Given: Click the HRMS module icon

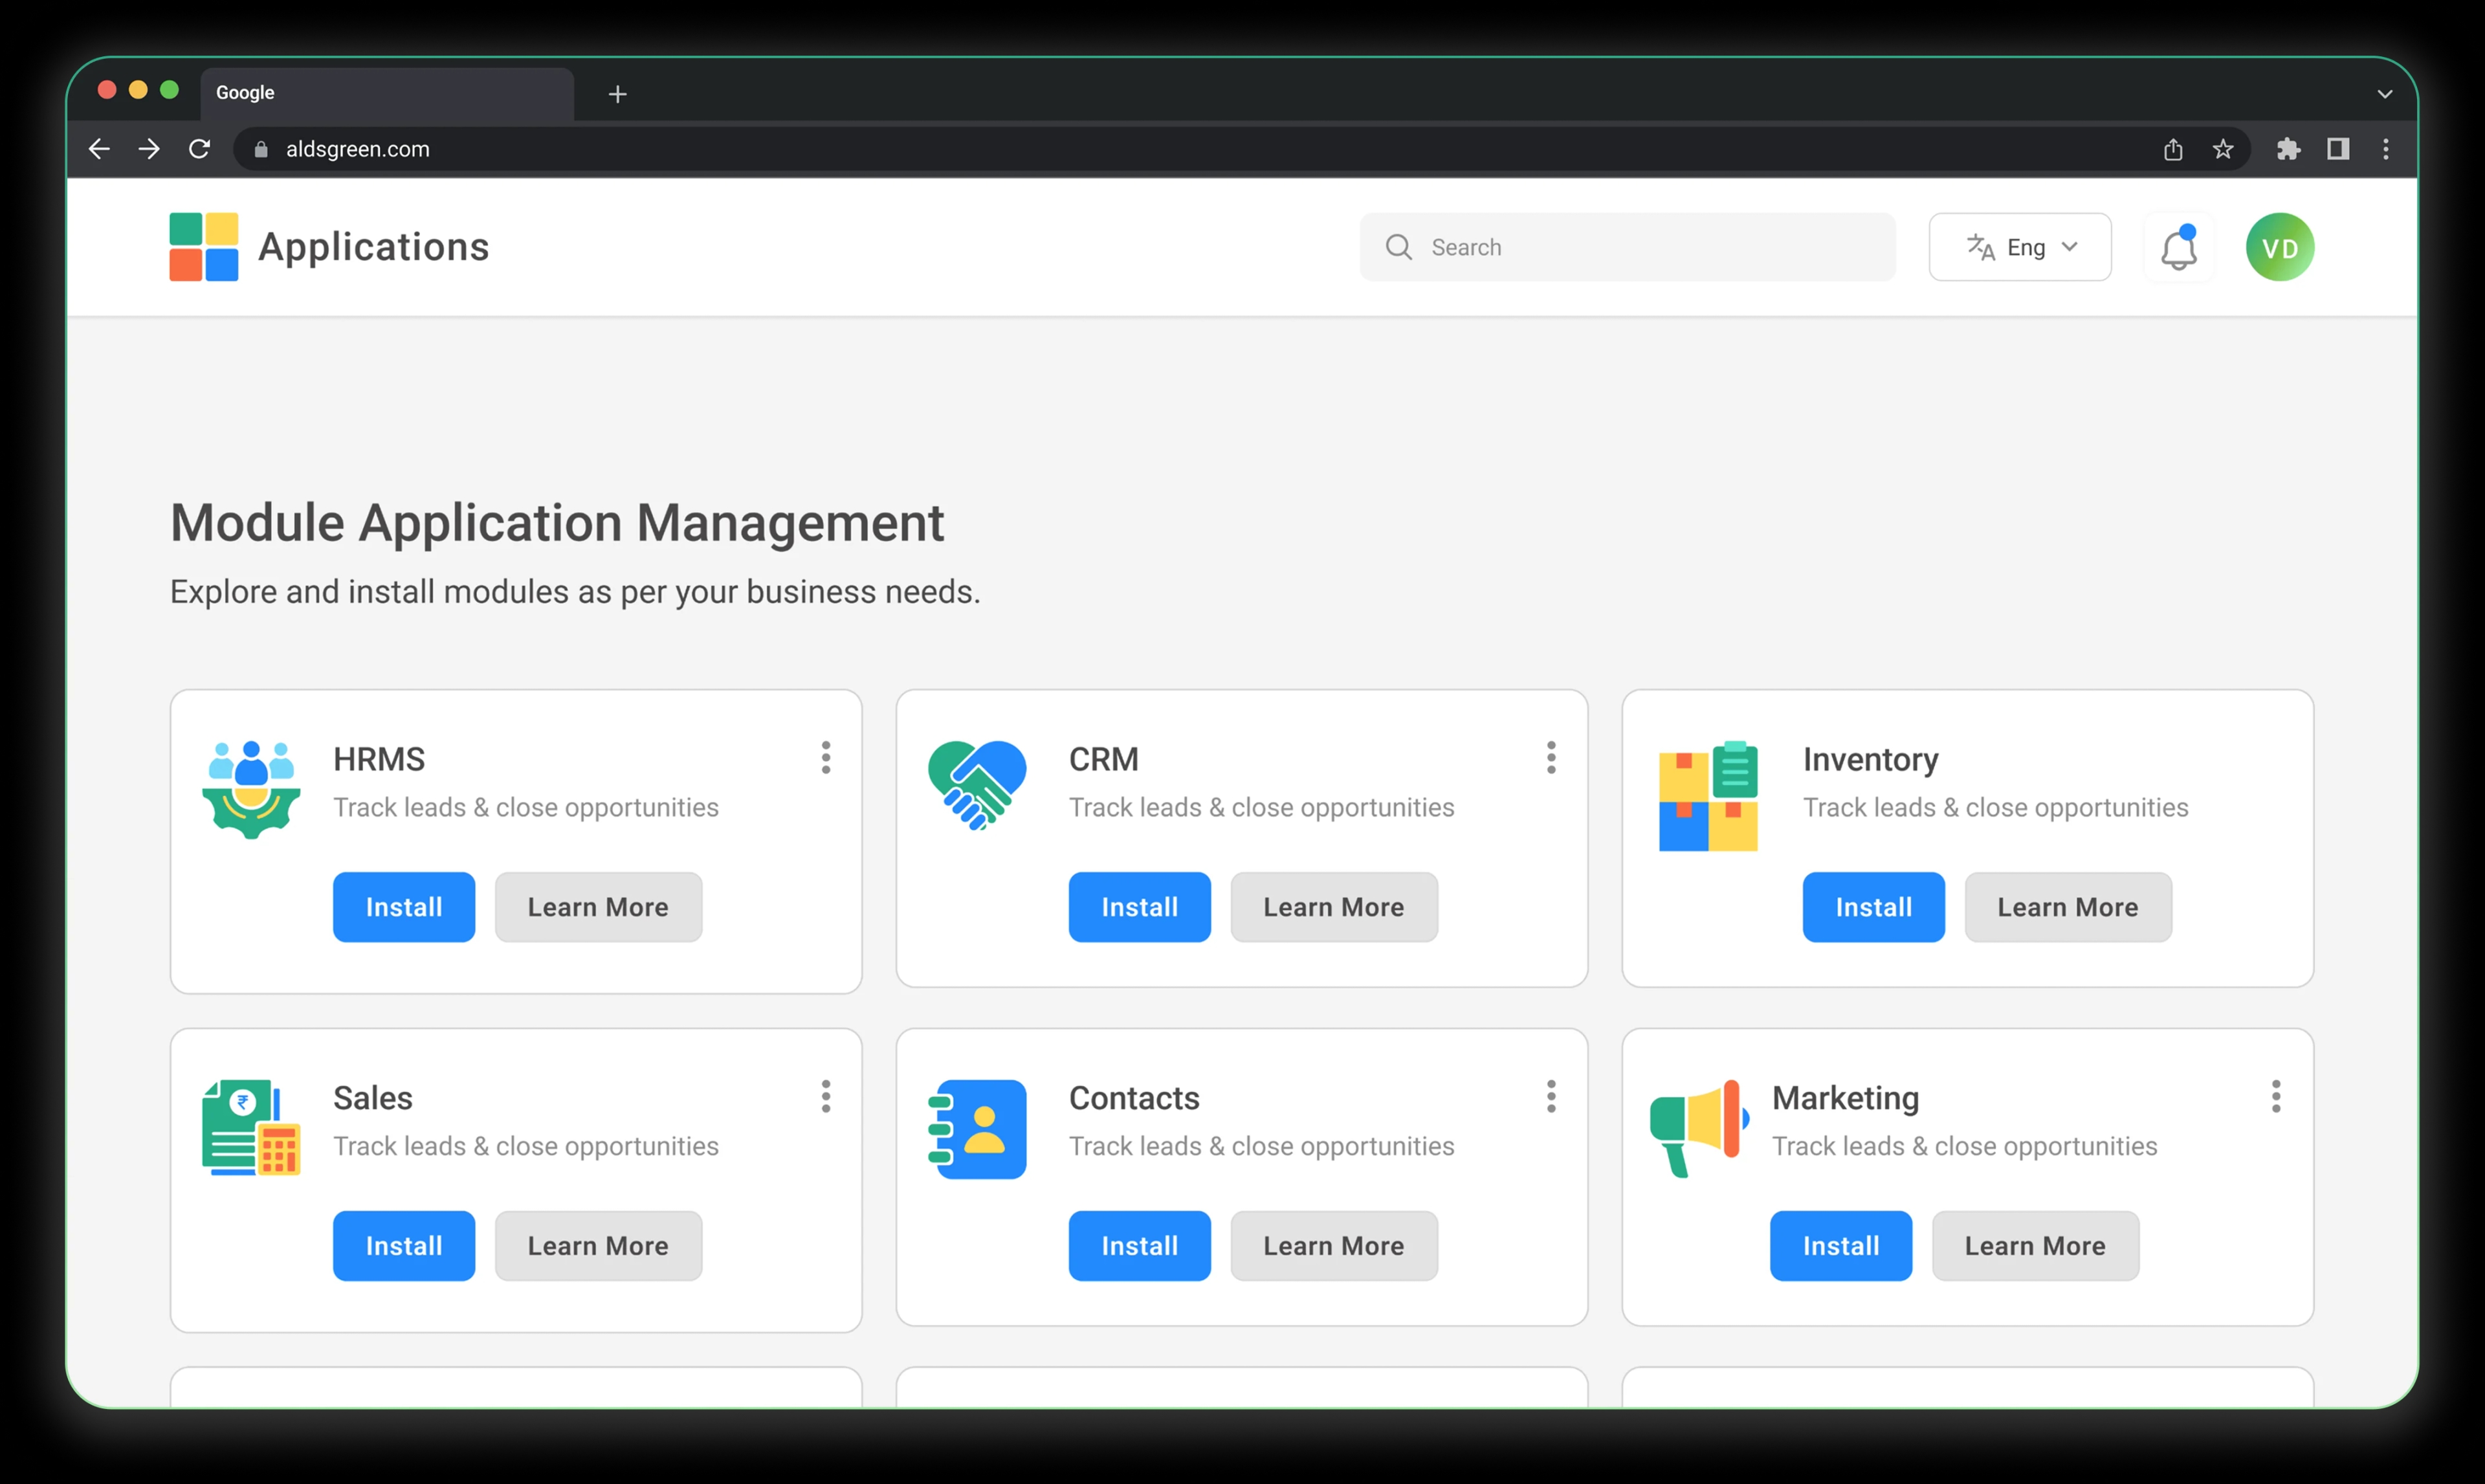Looking at the screenshot, I should (x=251, y=789).
